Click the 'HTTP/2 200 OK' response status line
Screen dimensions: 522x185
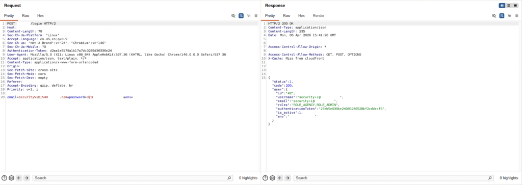281,23
